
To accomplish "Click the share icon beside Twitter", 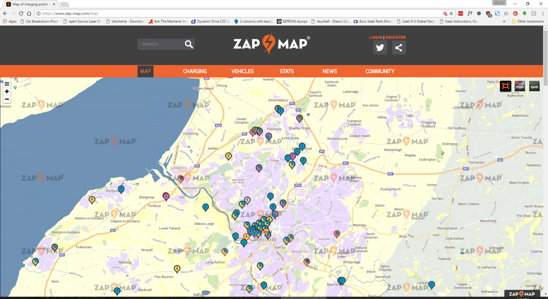I will 399,48.
